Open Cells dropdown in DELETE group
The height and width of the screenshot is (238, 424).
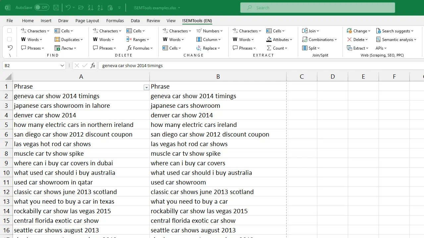[136, 31]
